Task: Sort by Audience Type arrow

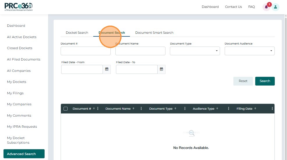Action: 217,109
